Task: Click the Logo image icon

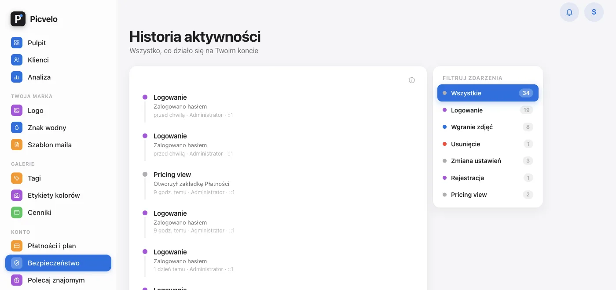Action: click(17, 110)
